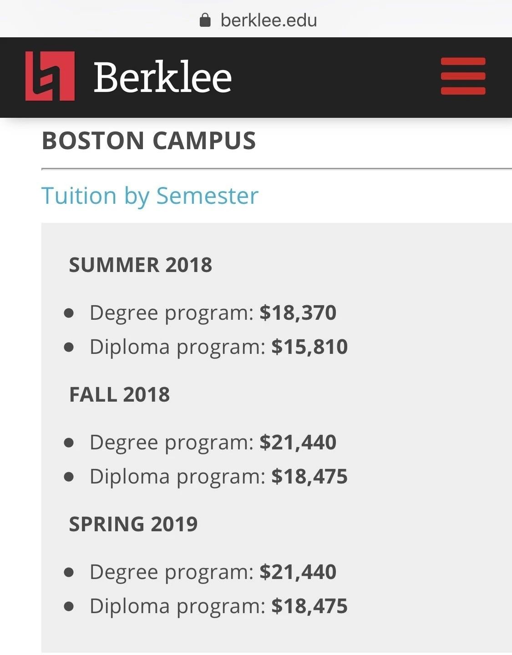This screenshot has height=655, width=512.
Task: Click the FALL 2018 heading
Action: click(x=119, y=394)
